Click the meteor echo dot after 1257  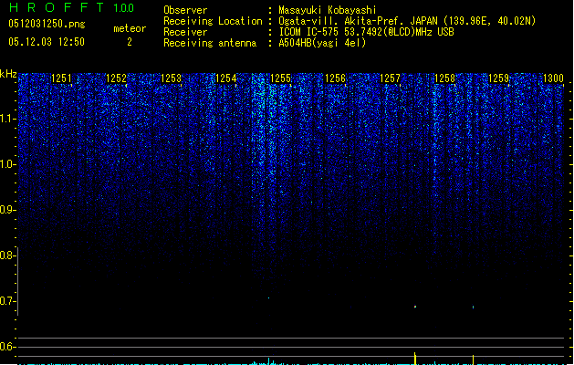pyautogui.click(x=415, y=307)
